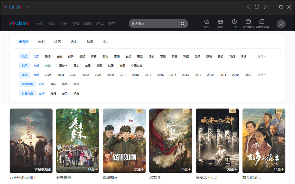Select year 2009 filter

click(248, 75)
